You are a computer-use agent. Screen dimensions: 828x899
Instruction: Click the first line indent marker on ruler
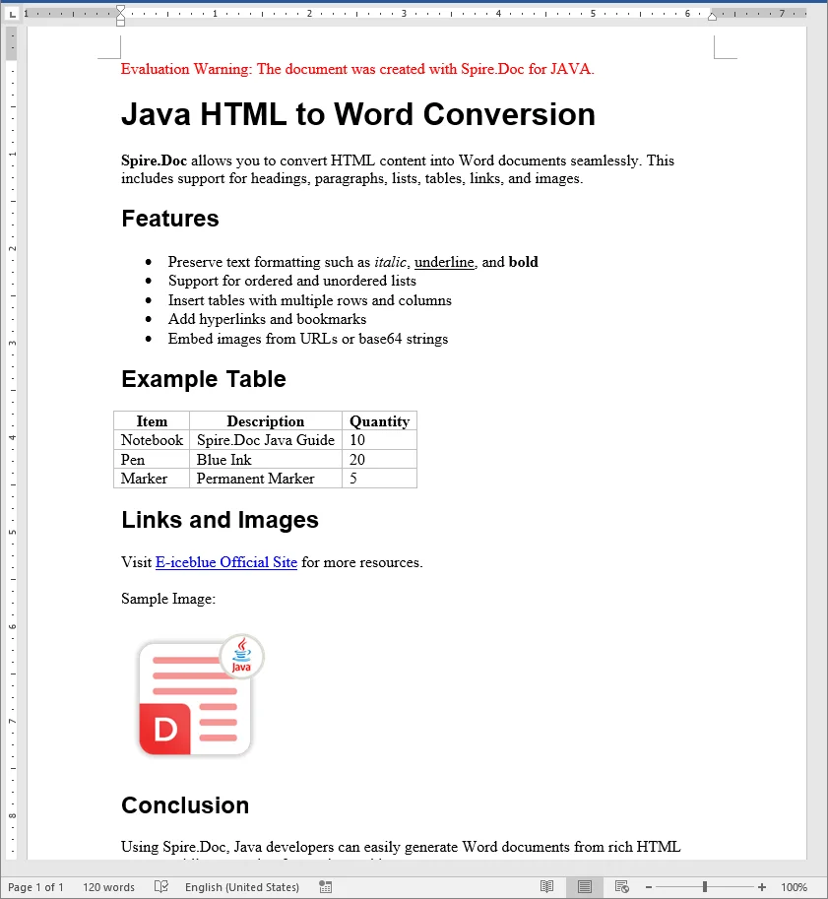pos(121,9)
